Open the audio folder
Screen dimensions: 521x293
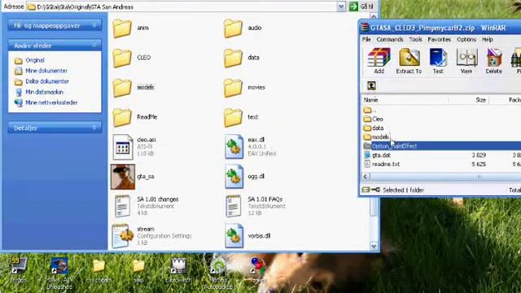pyautogui.click(x=243, y=28)
